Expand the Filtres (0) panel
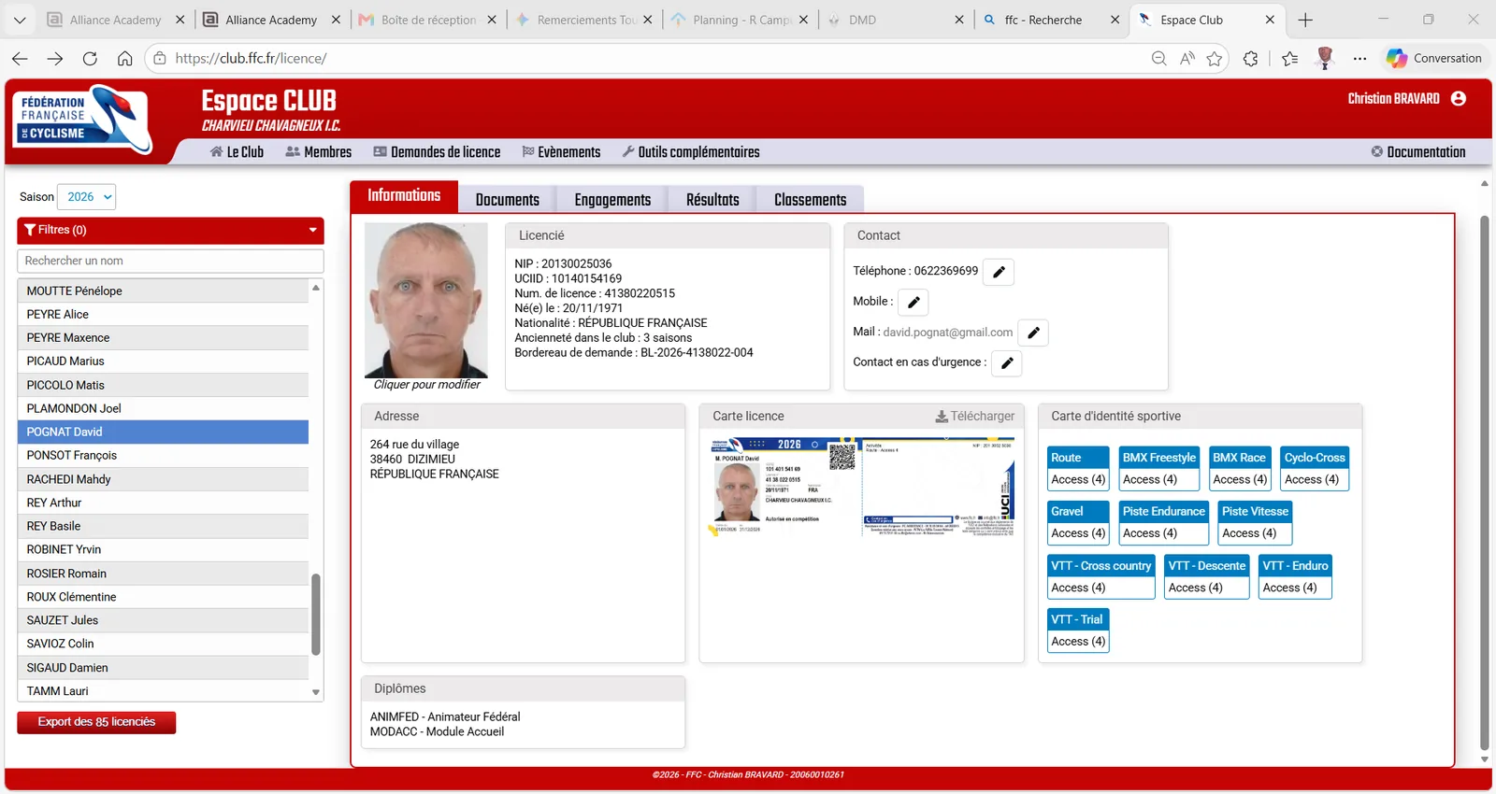 [170, 230]
